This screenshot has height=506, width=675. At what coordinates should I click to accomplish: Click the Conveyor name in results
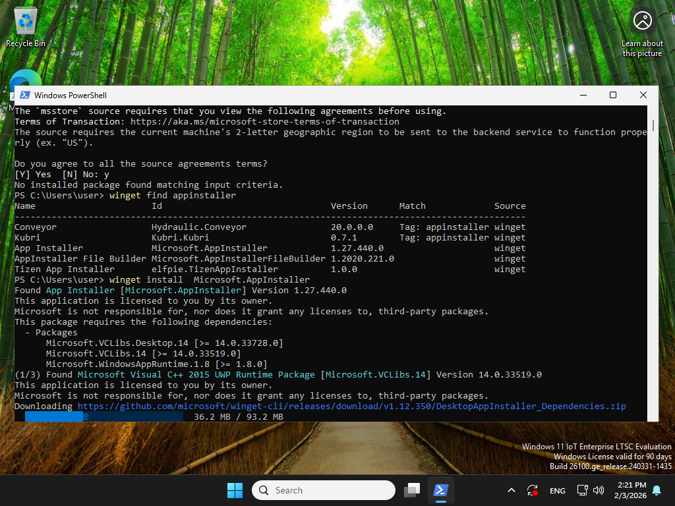36,227
